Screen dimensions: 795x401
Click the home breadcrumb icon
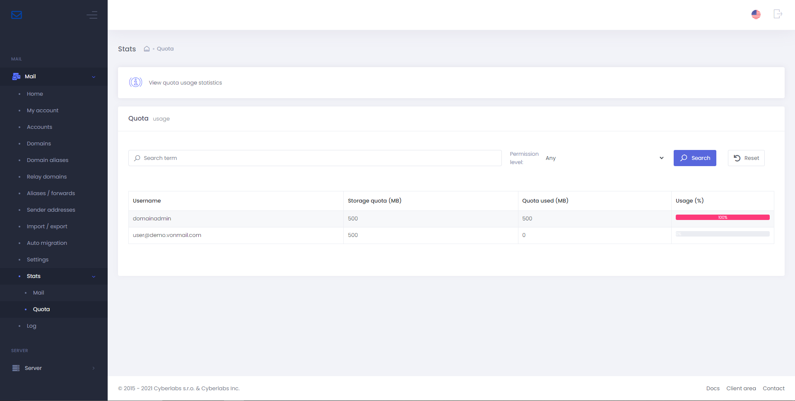coord(147,49)
